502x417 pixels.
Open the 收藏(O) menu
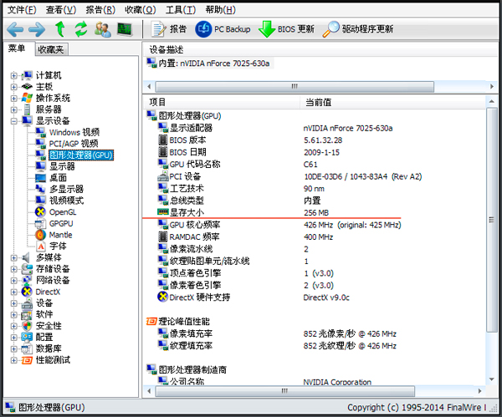pos(141,10)
